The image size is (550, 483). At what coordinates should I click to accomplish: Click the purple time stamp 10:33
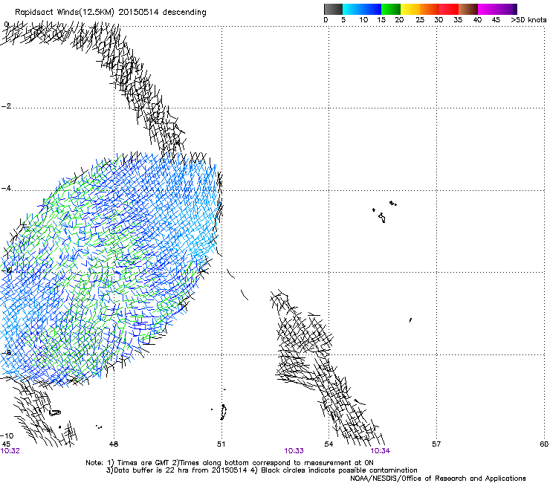coord(294,451)
